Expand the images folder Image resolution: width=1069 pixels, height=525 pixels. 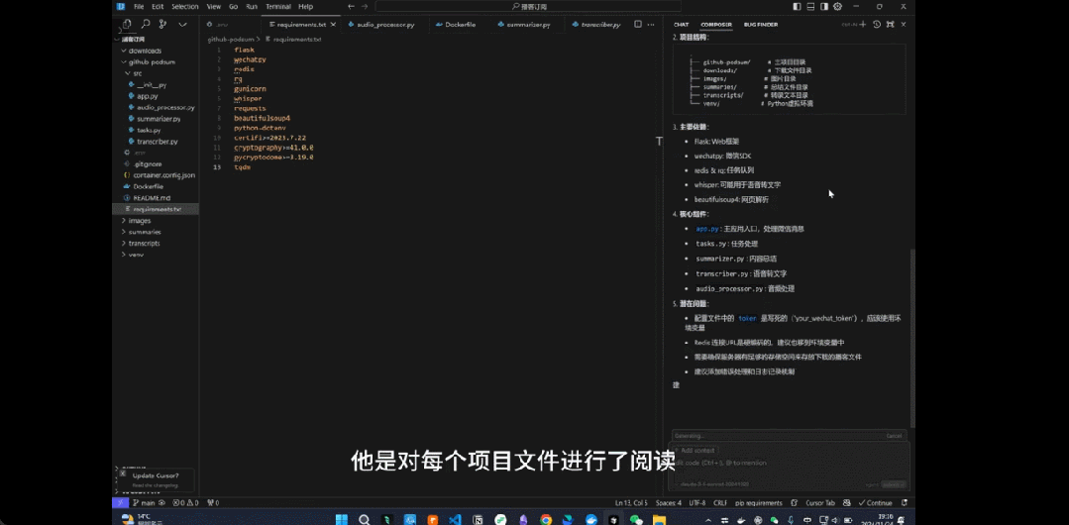coord(139,221)
